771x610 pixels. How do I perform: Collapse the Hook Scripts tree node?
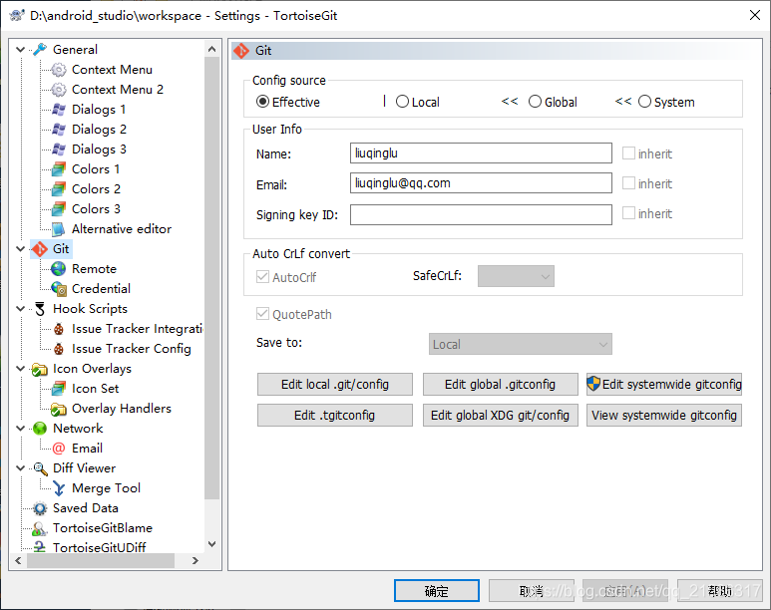pyautogui.click(x=21, y=309)
